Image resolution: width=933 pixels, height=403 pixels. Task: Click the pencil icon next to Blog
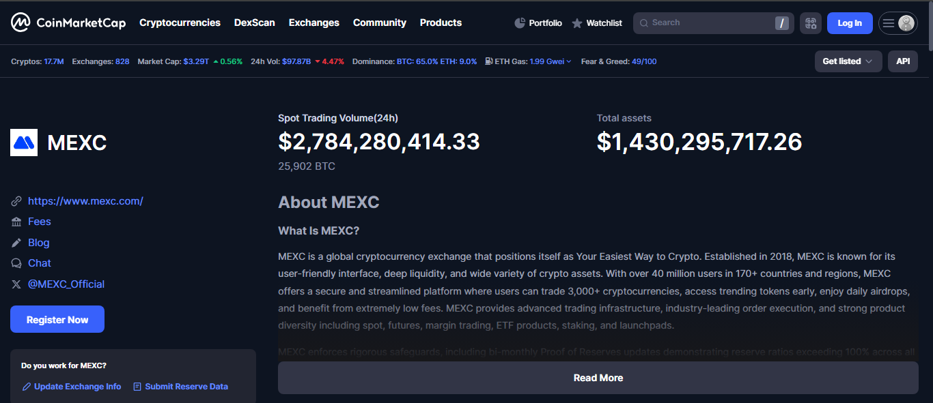(16, 243)
